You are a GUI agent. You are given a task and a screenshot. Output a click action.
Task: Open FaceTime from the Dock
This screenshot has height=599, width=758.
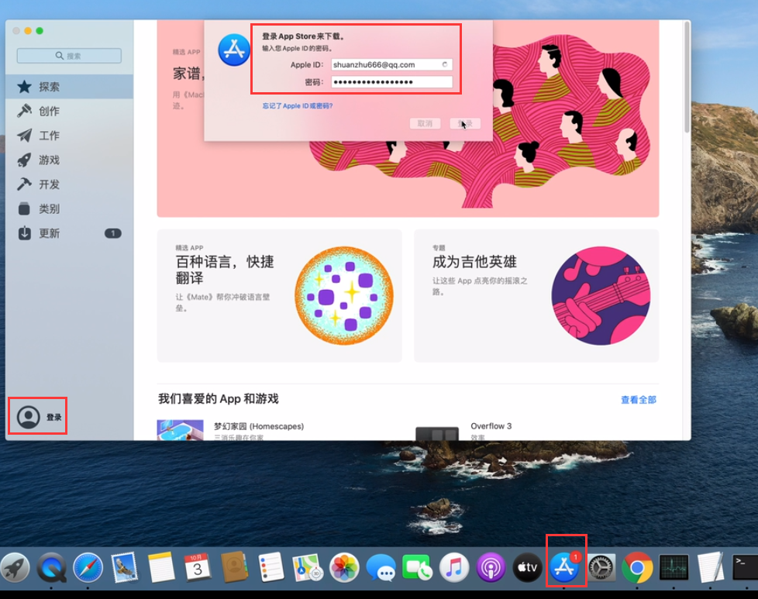pos(417,567)
